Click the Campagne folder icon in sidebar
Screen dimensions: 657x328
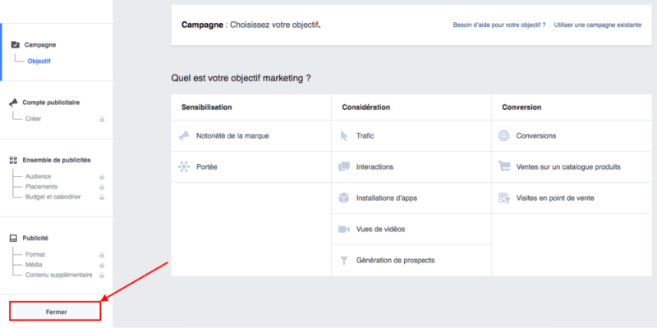coord(15,45)
